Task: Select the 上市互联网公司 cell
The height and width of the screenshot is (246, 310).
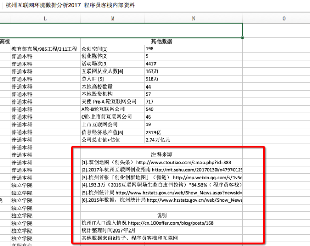Action: pyautogui.click(x=113, y=124)
